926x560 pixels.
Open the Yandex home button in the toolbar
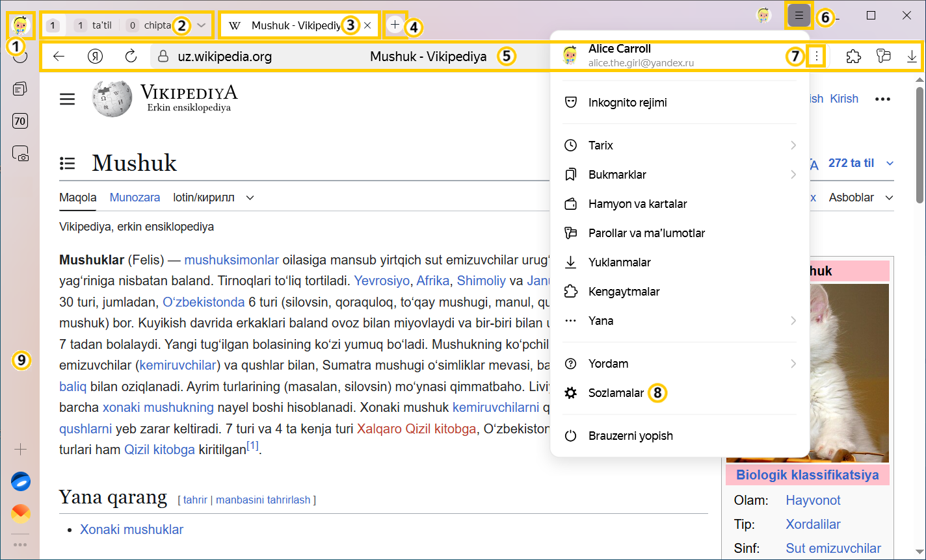[95, 57]
